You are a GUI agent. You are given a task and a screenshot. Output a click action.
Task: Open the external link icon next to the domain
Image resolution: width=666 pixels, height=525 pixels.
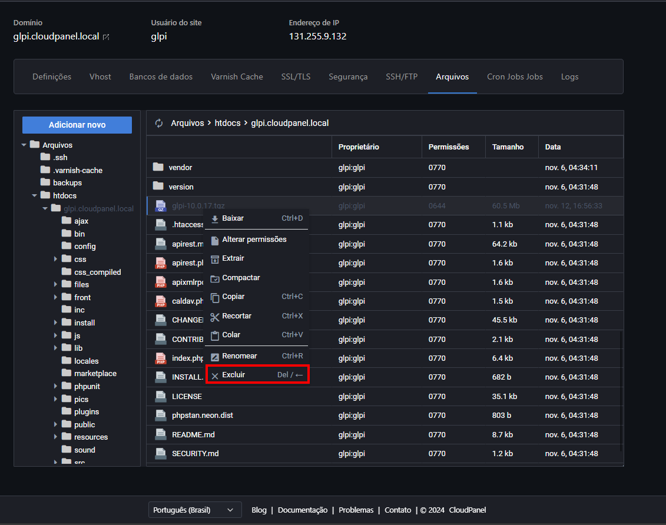pyautogui.click(x=106, y=37)
